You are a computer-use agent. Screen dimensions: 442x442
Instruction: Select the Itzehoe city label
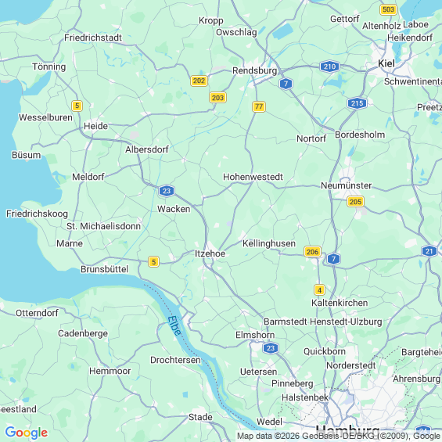click(x=210, y=253)
